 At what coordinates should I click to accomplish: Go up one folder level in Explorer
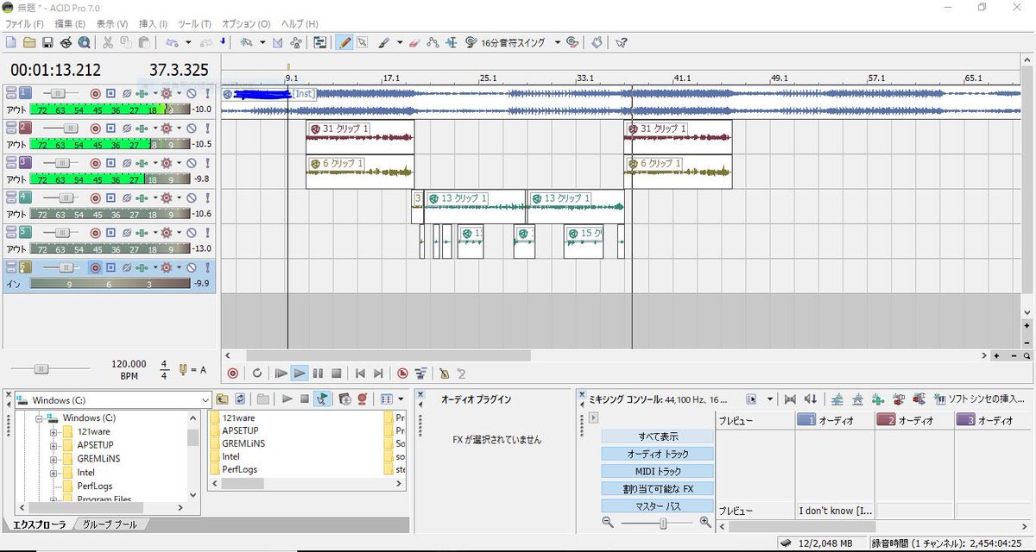tap(222, 399)
